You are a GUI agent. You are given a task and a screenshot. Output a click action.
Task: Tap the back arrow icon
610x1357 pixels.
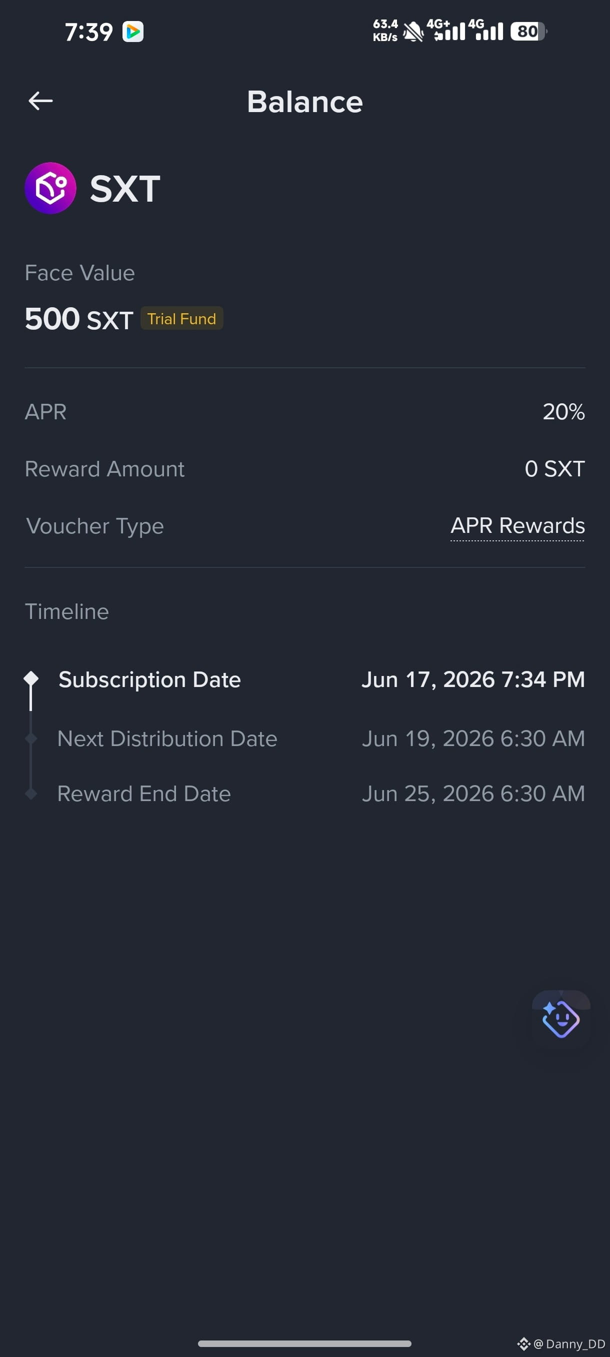(40, 101)
